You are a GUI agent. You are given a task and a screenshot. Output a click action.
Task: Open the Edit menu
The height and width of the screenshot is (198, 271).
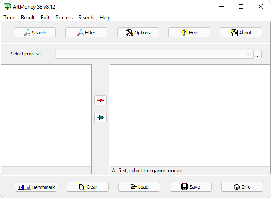pos(45,18)
